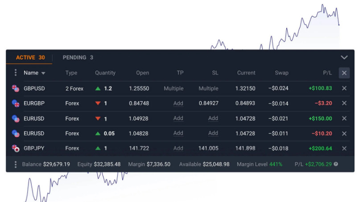This screenshot has height=202, width=359.
Task: Click the GBPUSD currency pair flag icon
Action: (16, 88)
